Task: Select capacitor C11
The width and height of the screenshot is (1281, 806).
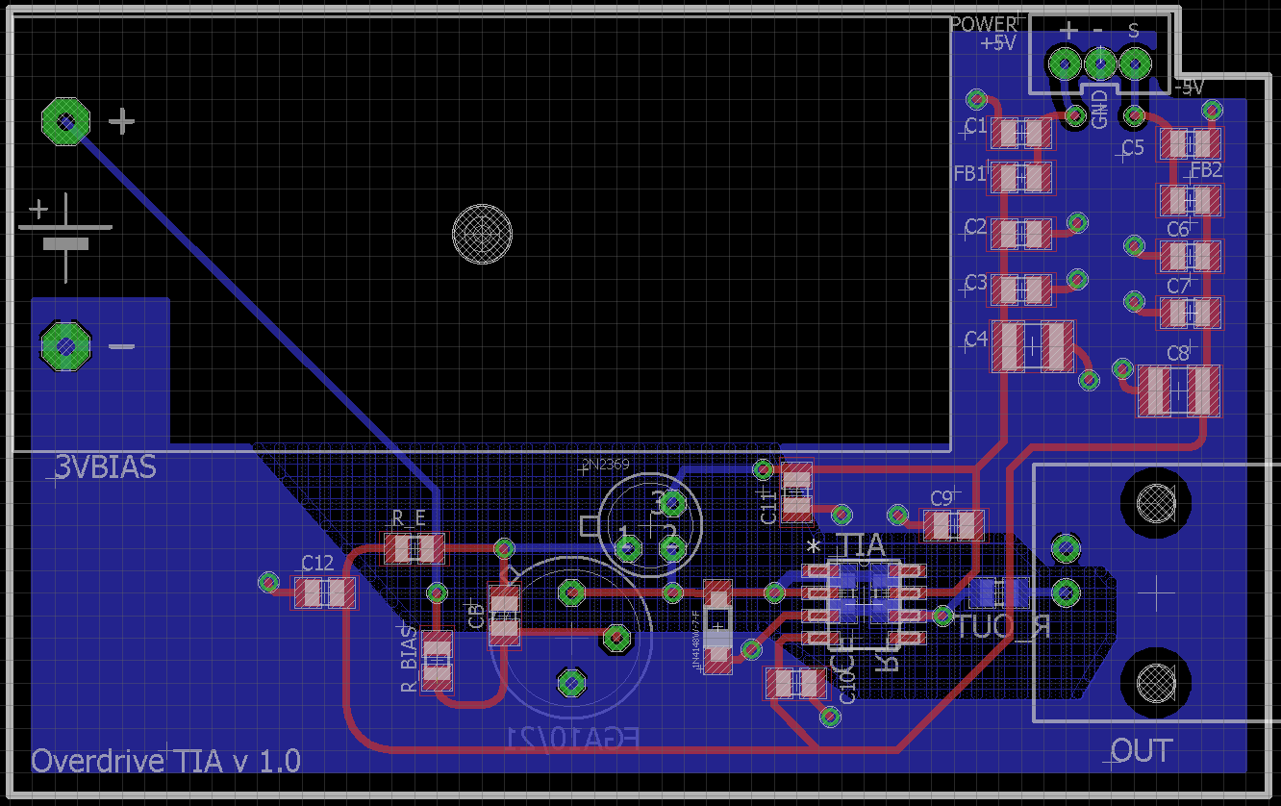Action: 796,491
